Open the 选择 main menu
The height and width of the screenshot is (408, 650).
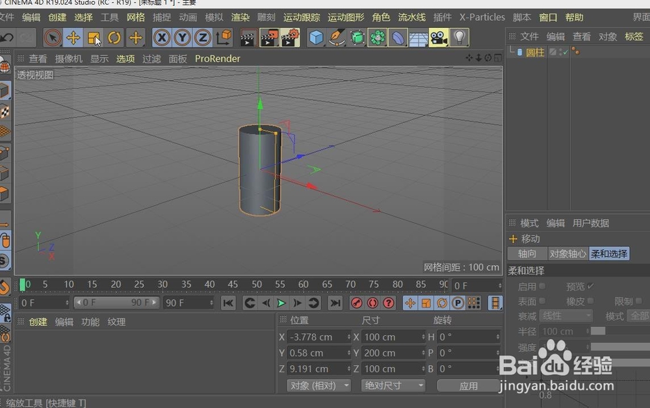coord(83,18)
